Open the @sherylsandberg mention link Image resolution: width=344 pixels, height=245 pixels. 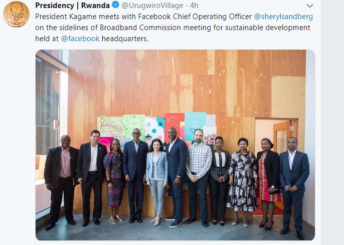click(283, 17)
